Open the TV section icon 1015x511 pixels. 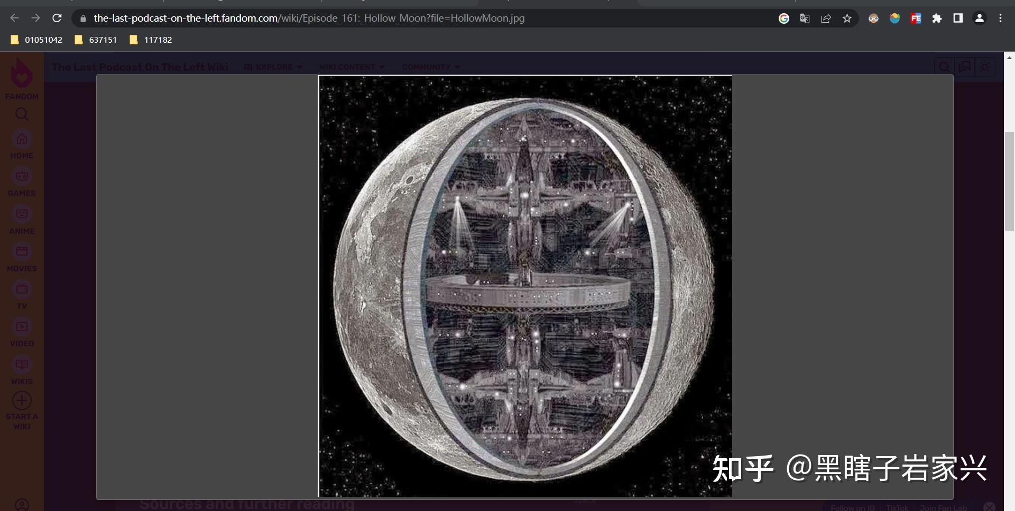pos(22,289)
